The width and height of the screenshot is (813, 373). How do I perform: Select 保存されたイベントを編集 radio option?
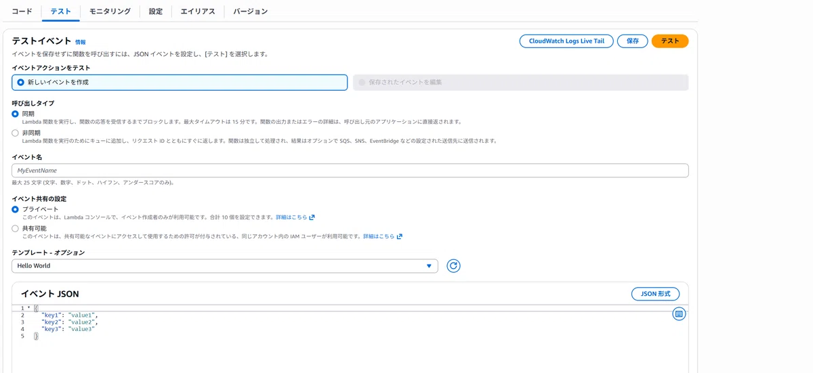coord(520,82)
